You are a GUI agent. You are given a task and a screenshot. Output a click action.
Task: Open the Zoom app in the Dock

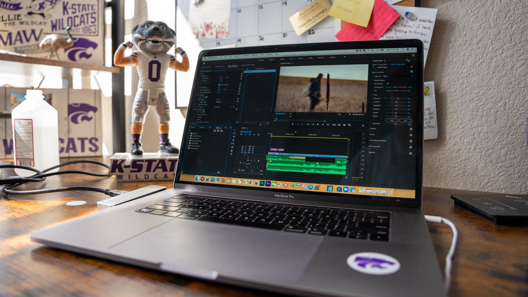click(345, 189)
